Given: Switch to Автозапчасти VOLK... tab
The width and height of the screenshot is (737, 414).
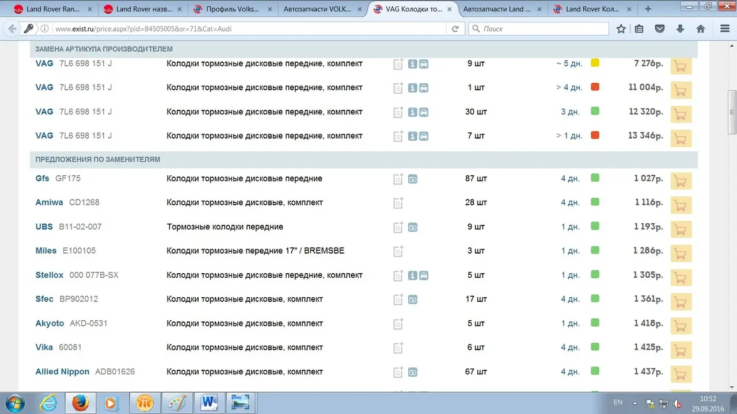Looking at the screenshot, I should point(322,9).
